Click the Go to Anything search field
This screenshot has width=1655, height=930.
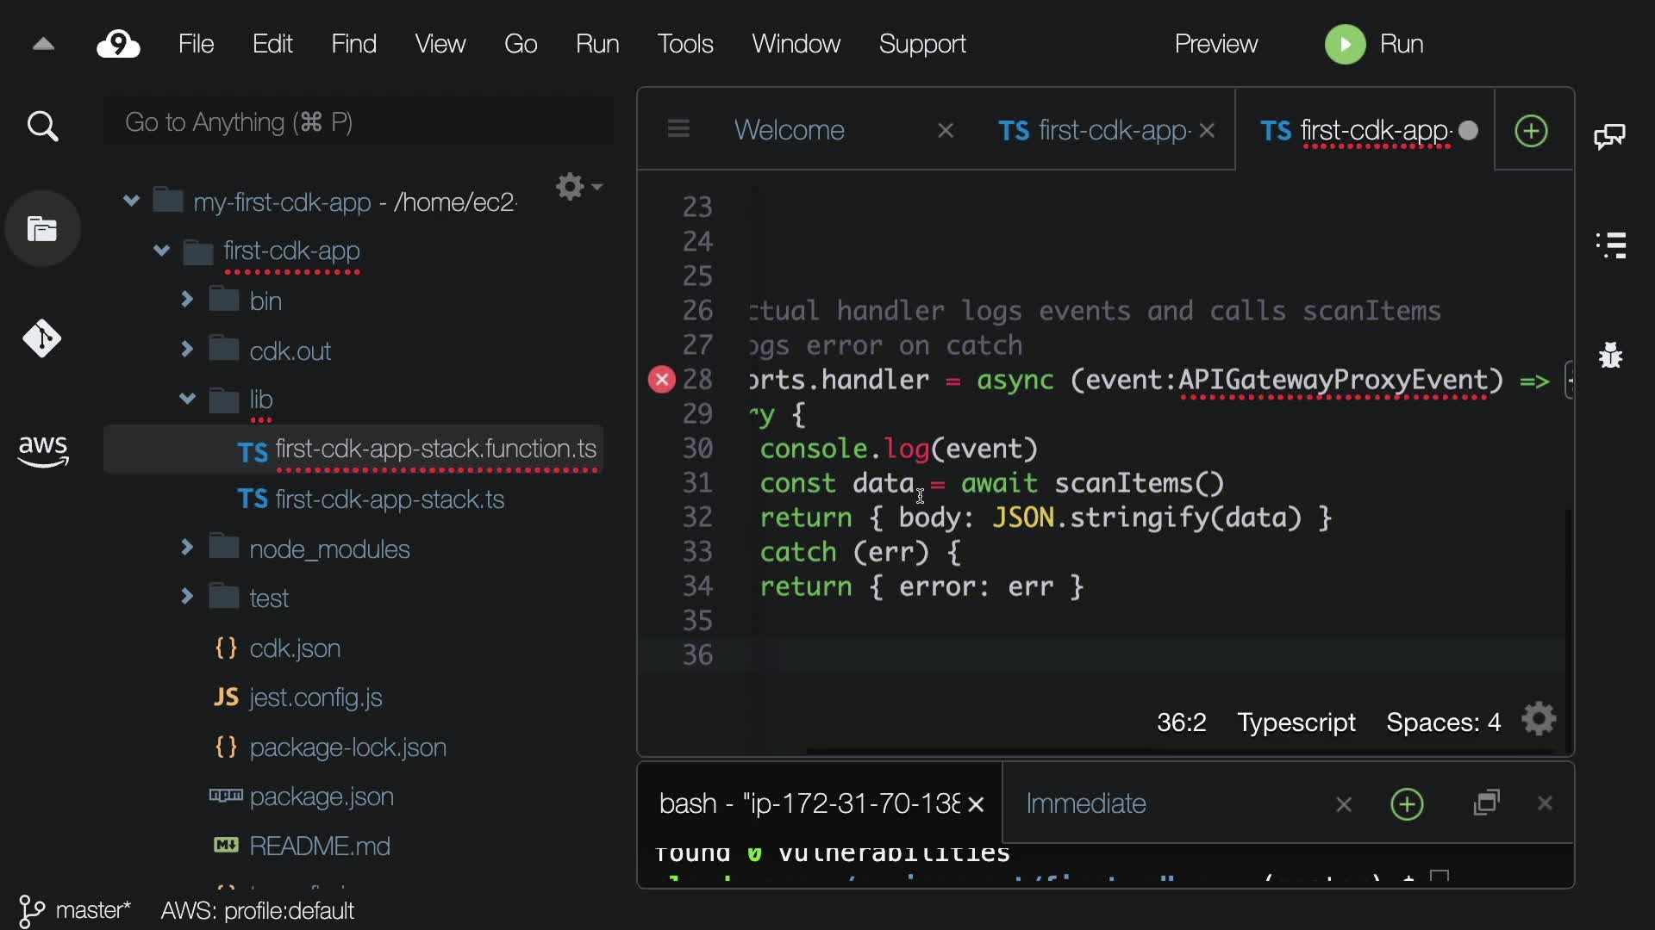point(358,122)
